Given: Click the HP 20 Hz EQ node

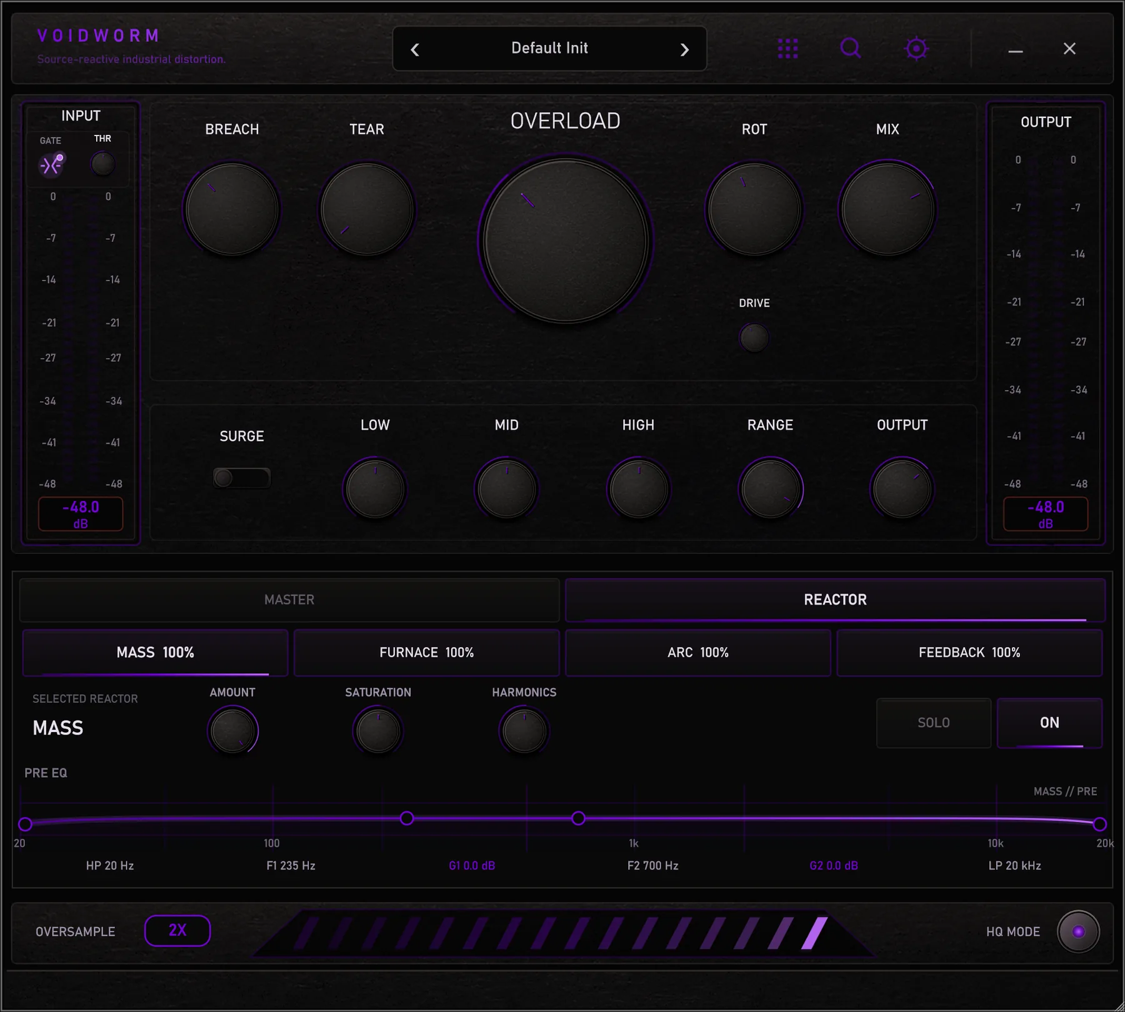Looking at the screenshot, I should click(25, 824).
